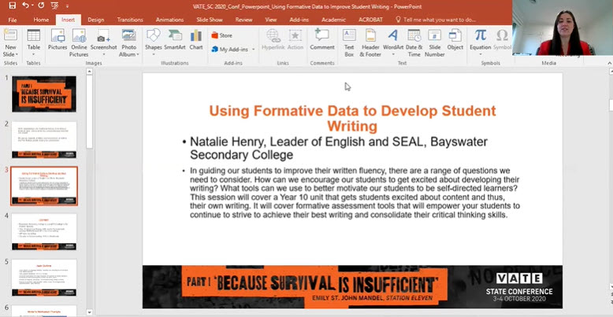Open the Animations ribbon tab
Screen dimensions: 613x317
pos(169,19)
